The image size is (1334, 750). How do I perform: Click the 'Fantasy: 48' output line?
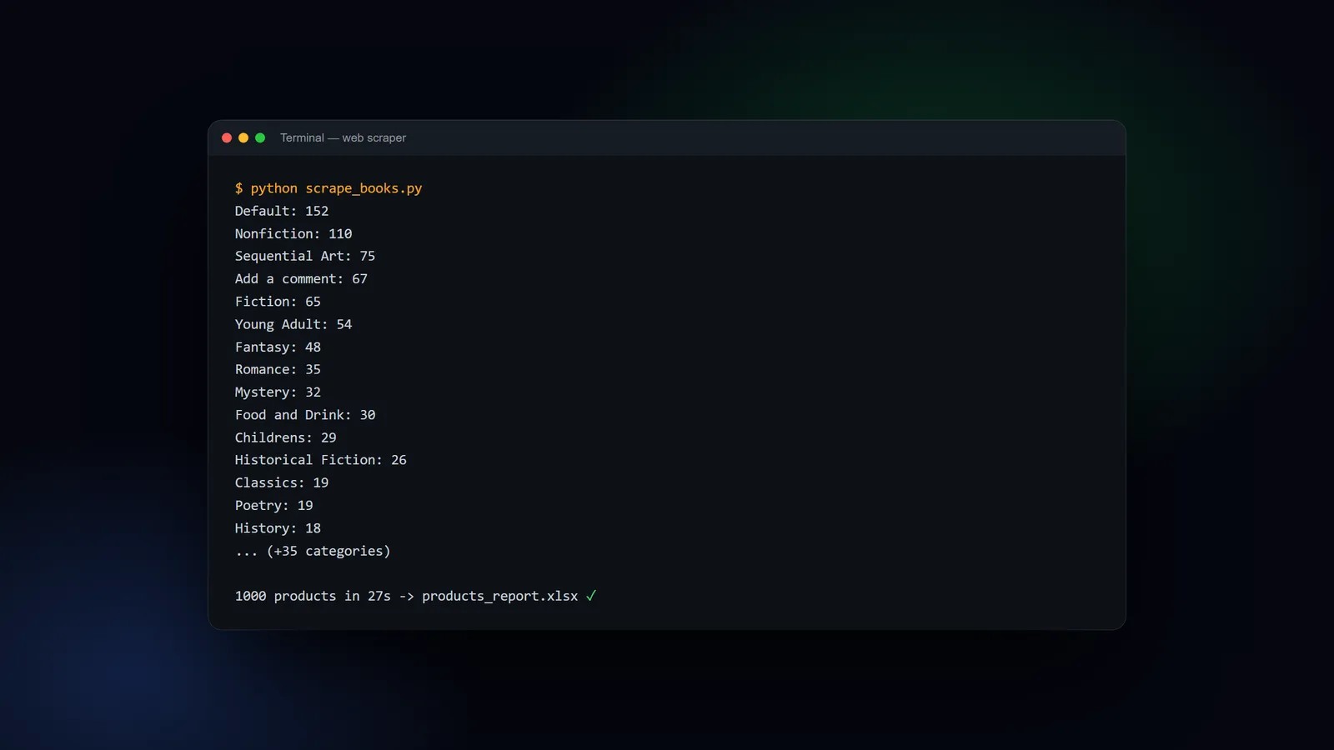(x=278, y=347)
